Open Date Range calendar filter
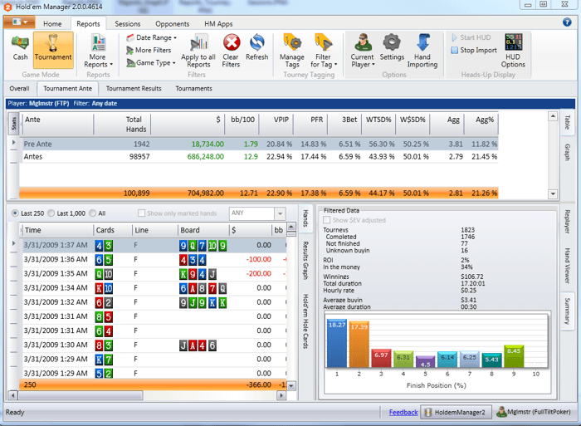The image size is (581, 426). tap(151, 37)
